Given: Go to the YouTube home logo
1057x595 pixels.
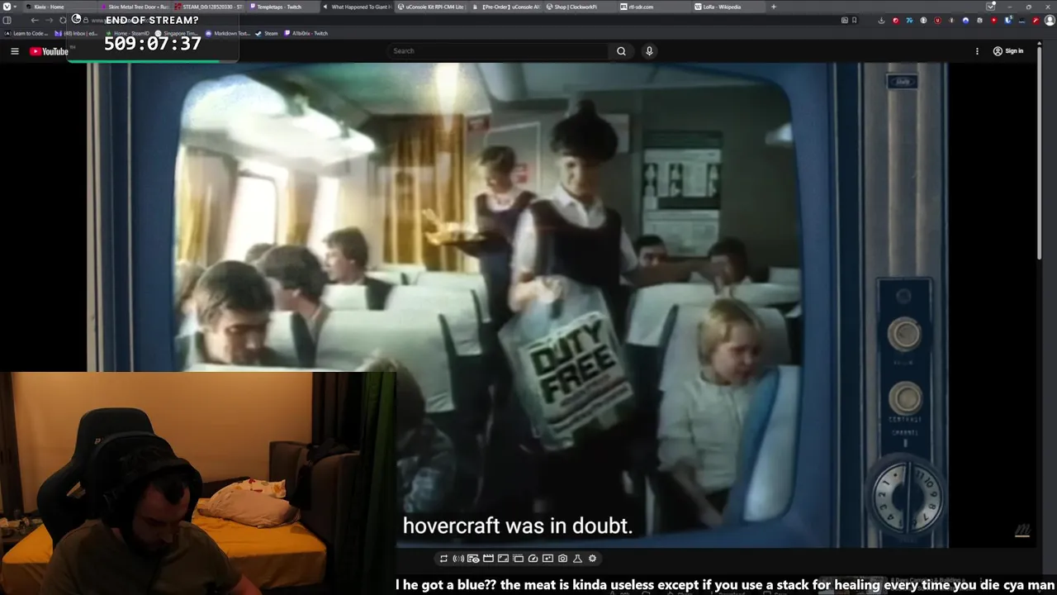Looking at the screenshot, I should (50, 51).
